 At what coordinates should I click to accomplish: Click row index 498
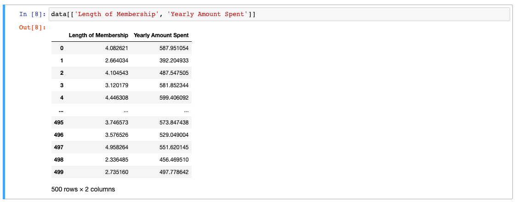coord(59,160)
